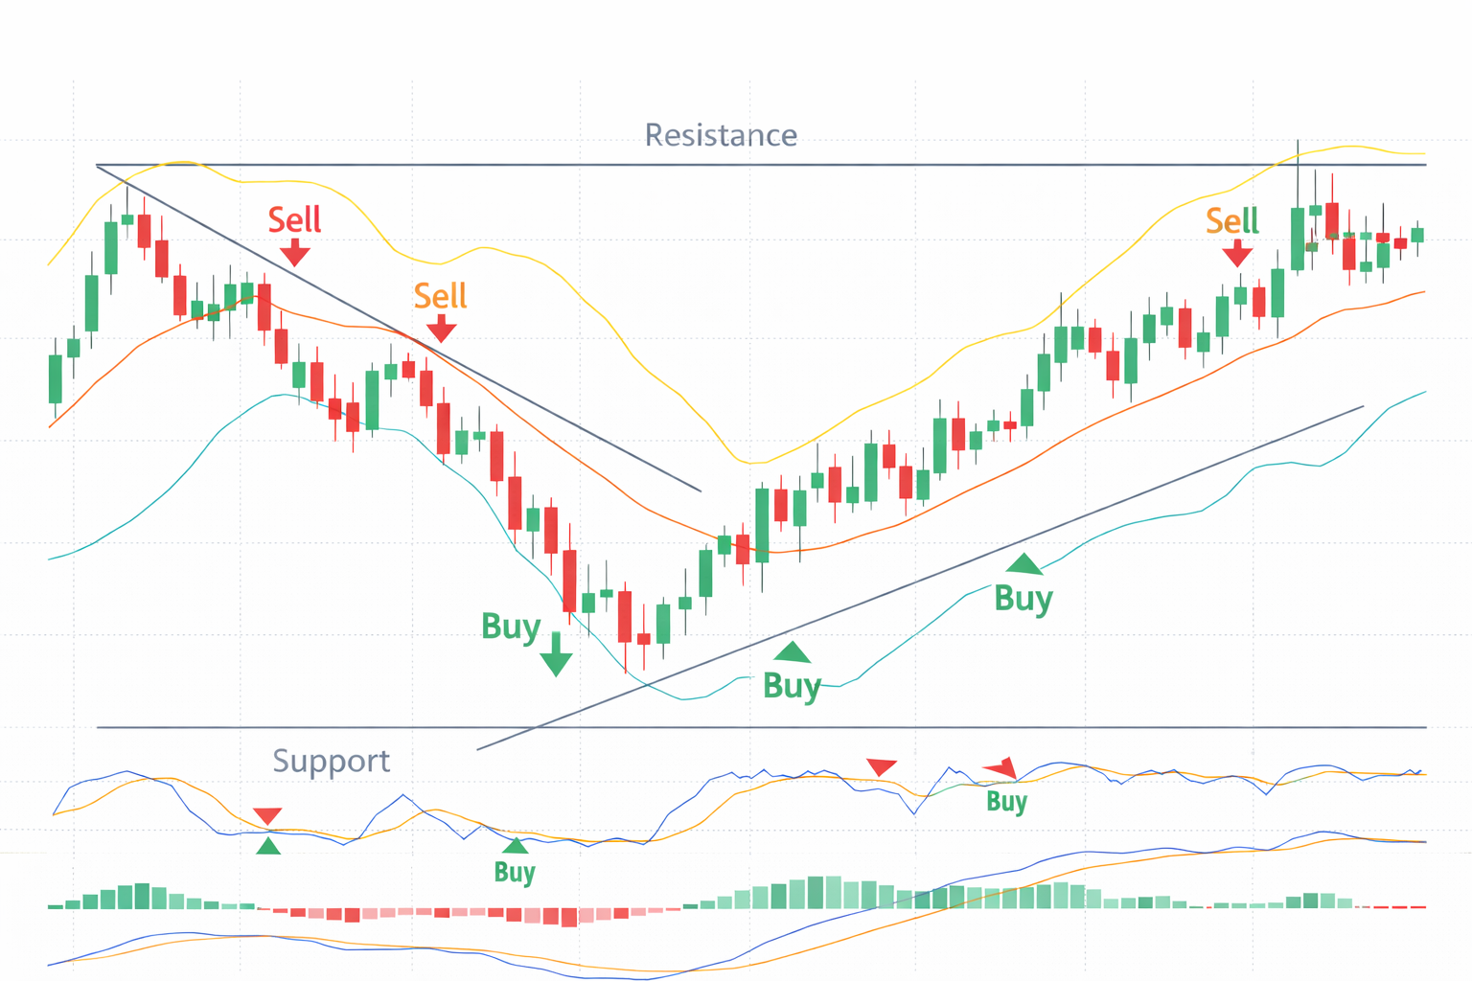
Task: Click the slanted red arrow above the oscillator's right Buy label
Action: click(1001, 768)
